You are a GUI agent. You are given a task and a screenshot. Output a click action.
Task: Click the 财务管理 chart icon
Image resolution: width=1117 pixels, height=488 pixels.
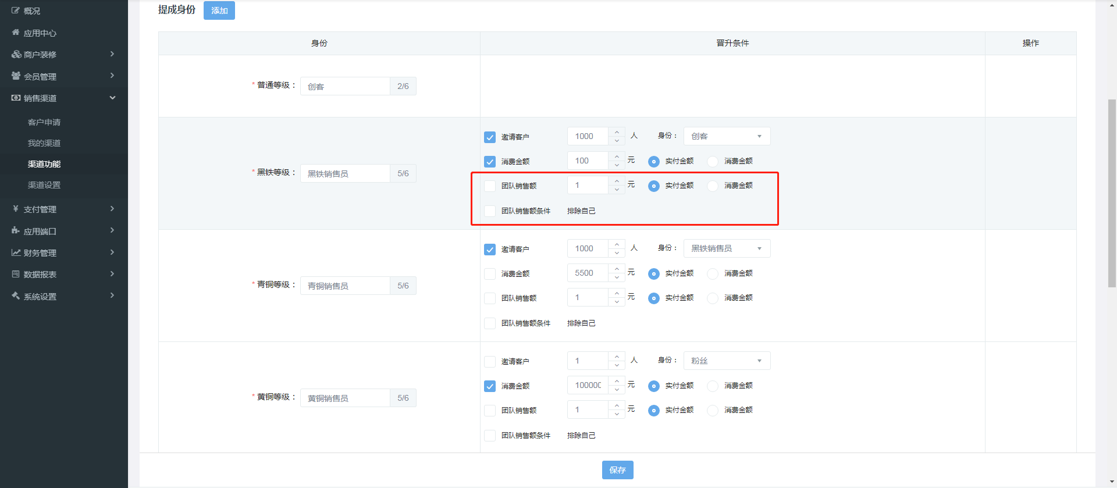(x=16, y=252)
